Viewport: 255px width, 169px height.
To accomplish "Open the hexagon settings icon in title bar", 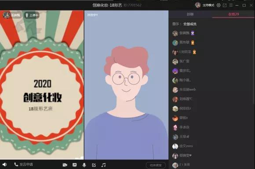I will 219,5.
